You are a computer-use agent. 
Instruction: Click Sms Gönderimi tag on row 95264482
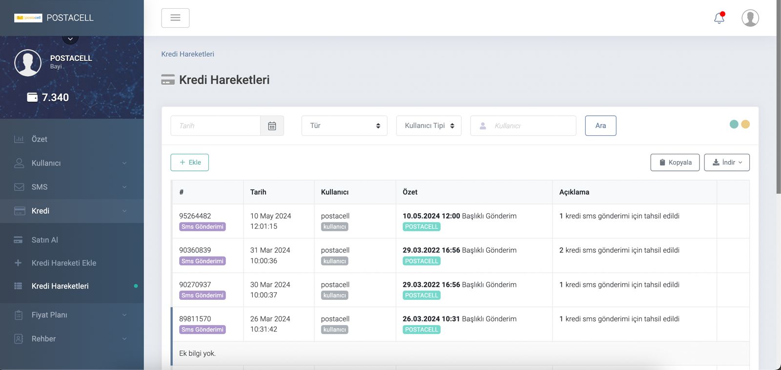tap(203, 227)
